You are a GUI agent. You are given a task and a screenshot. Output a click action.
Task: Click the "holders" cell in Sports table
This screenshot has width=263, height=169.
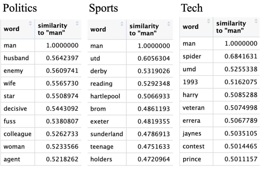pos(101,159)
